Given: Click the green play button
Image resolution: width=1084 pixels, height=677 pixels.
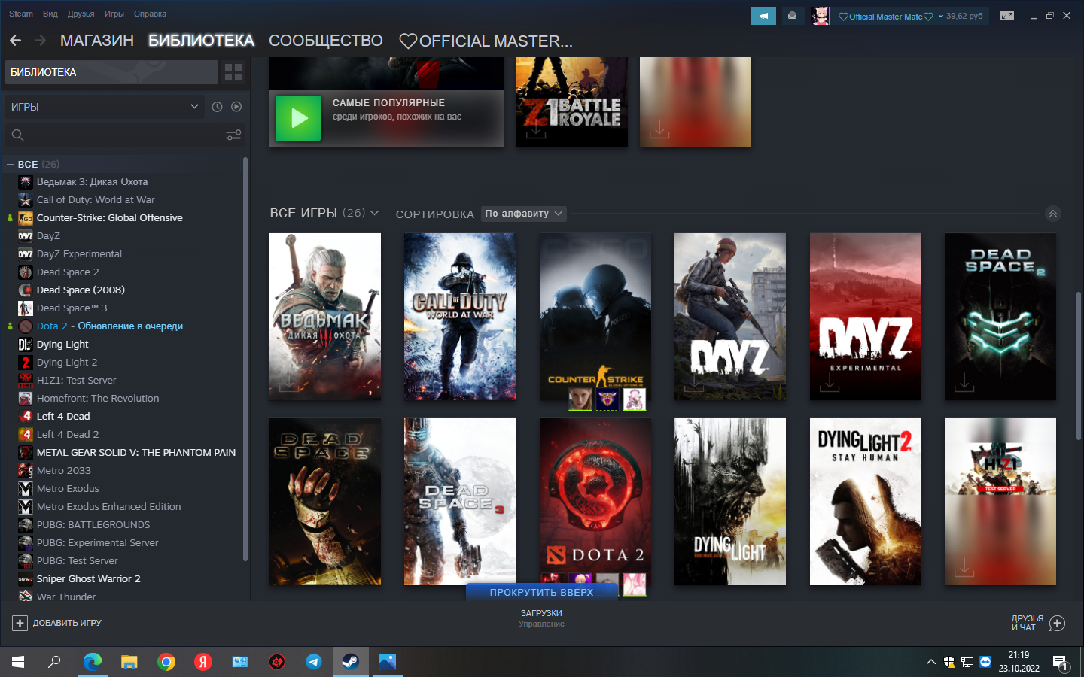Looking at the screenshot, I should [x=298, y=118].
